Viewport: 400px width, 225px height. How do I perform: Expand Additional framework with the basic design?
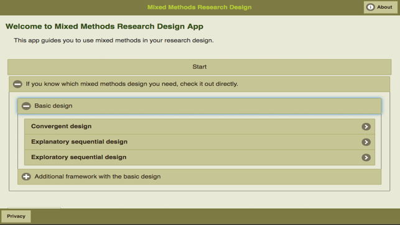coord(199,177)
